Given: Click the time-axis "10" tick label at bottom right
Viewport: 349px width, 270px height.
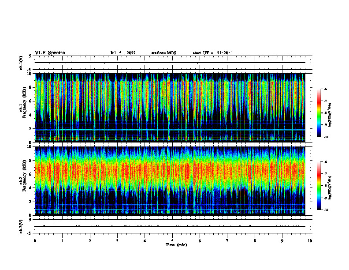Looking at the screenshot, I should pyautogui.click(x=310, y=241).
